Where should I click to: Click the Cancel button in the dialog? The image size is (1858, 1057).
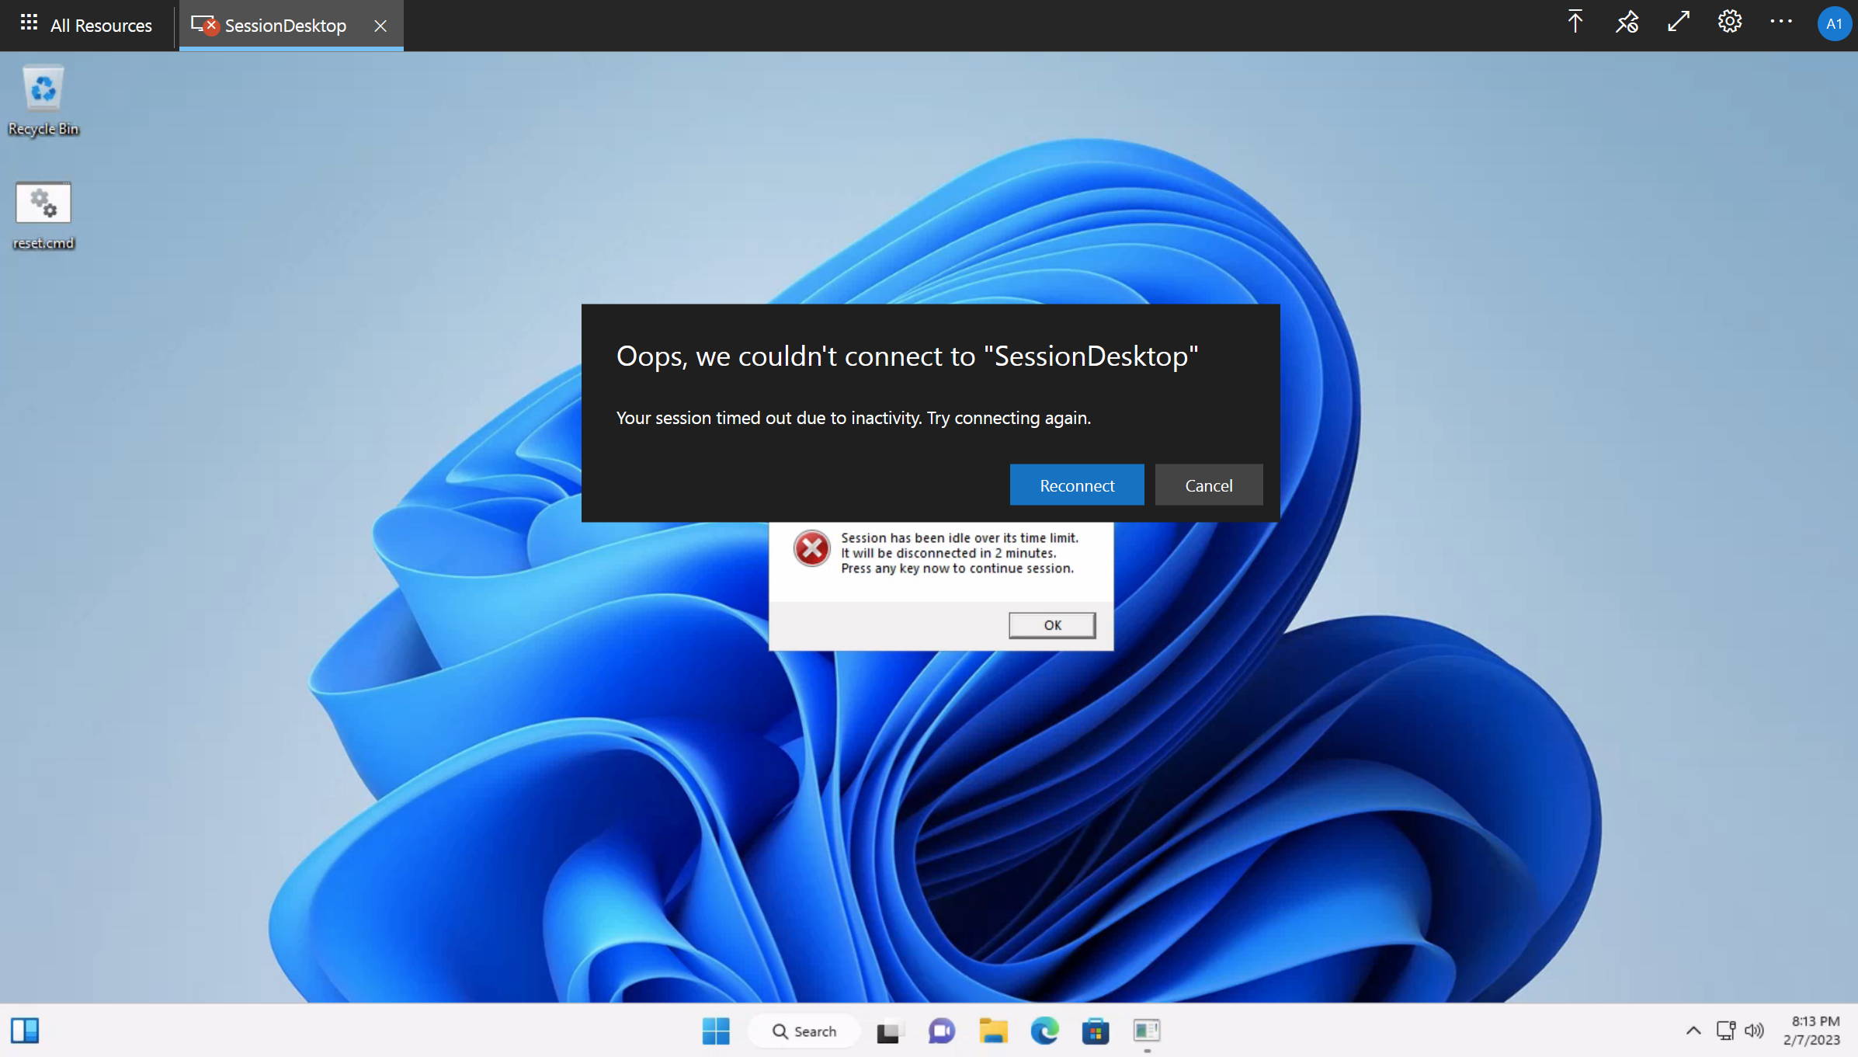coord(1209,485)
